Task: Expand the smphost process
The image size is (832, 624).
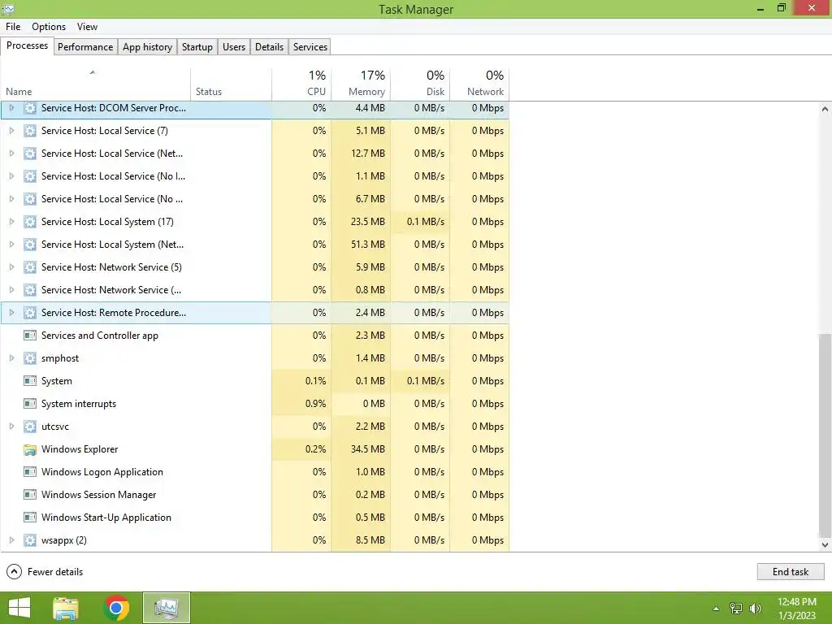Action: point(11,358)
